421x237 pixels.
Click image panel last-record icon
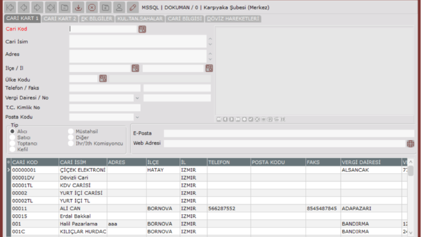tap(238, 120)
